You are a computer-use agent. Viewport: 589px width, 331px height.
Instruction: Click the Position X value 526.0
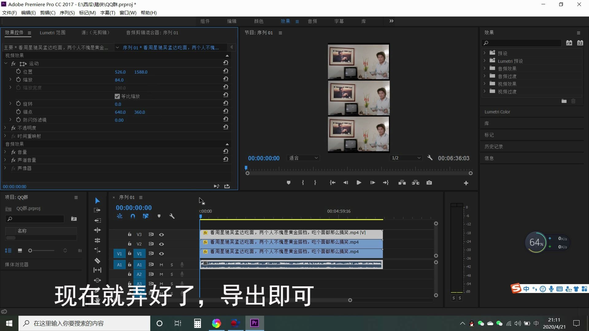tap(120, 72)
